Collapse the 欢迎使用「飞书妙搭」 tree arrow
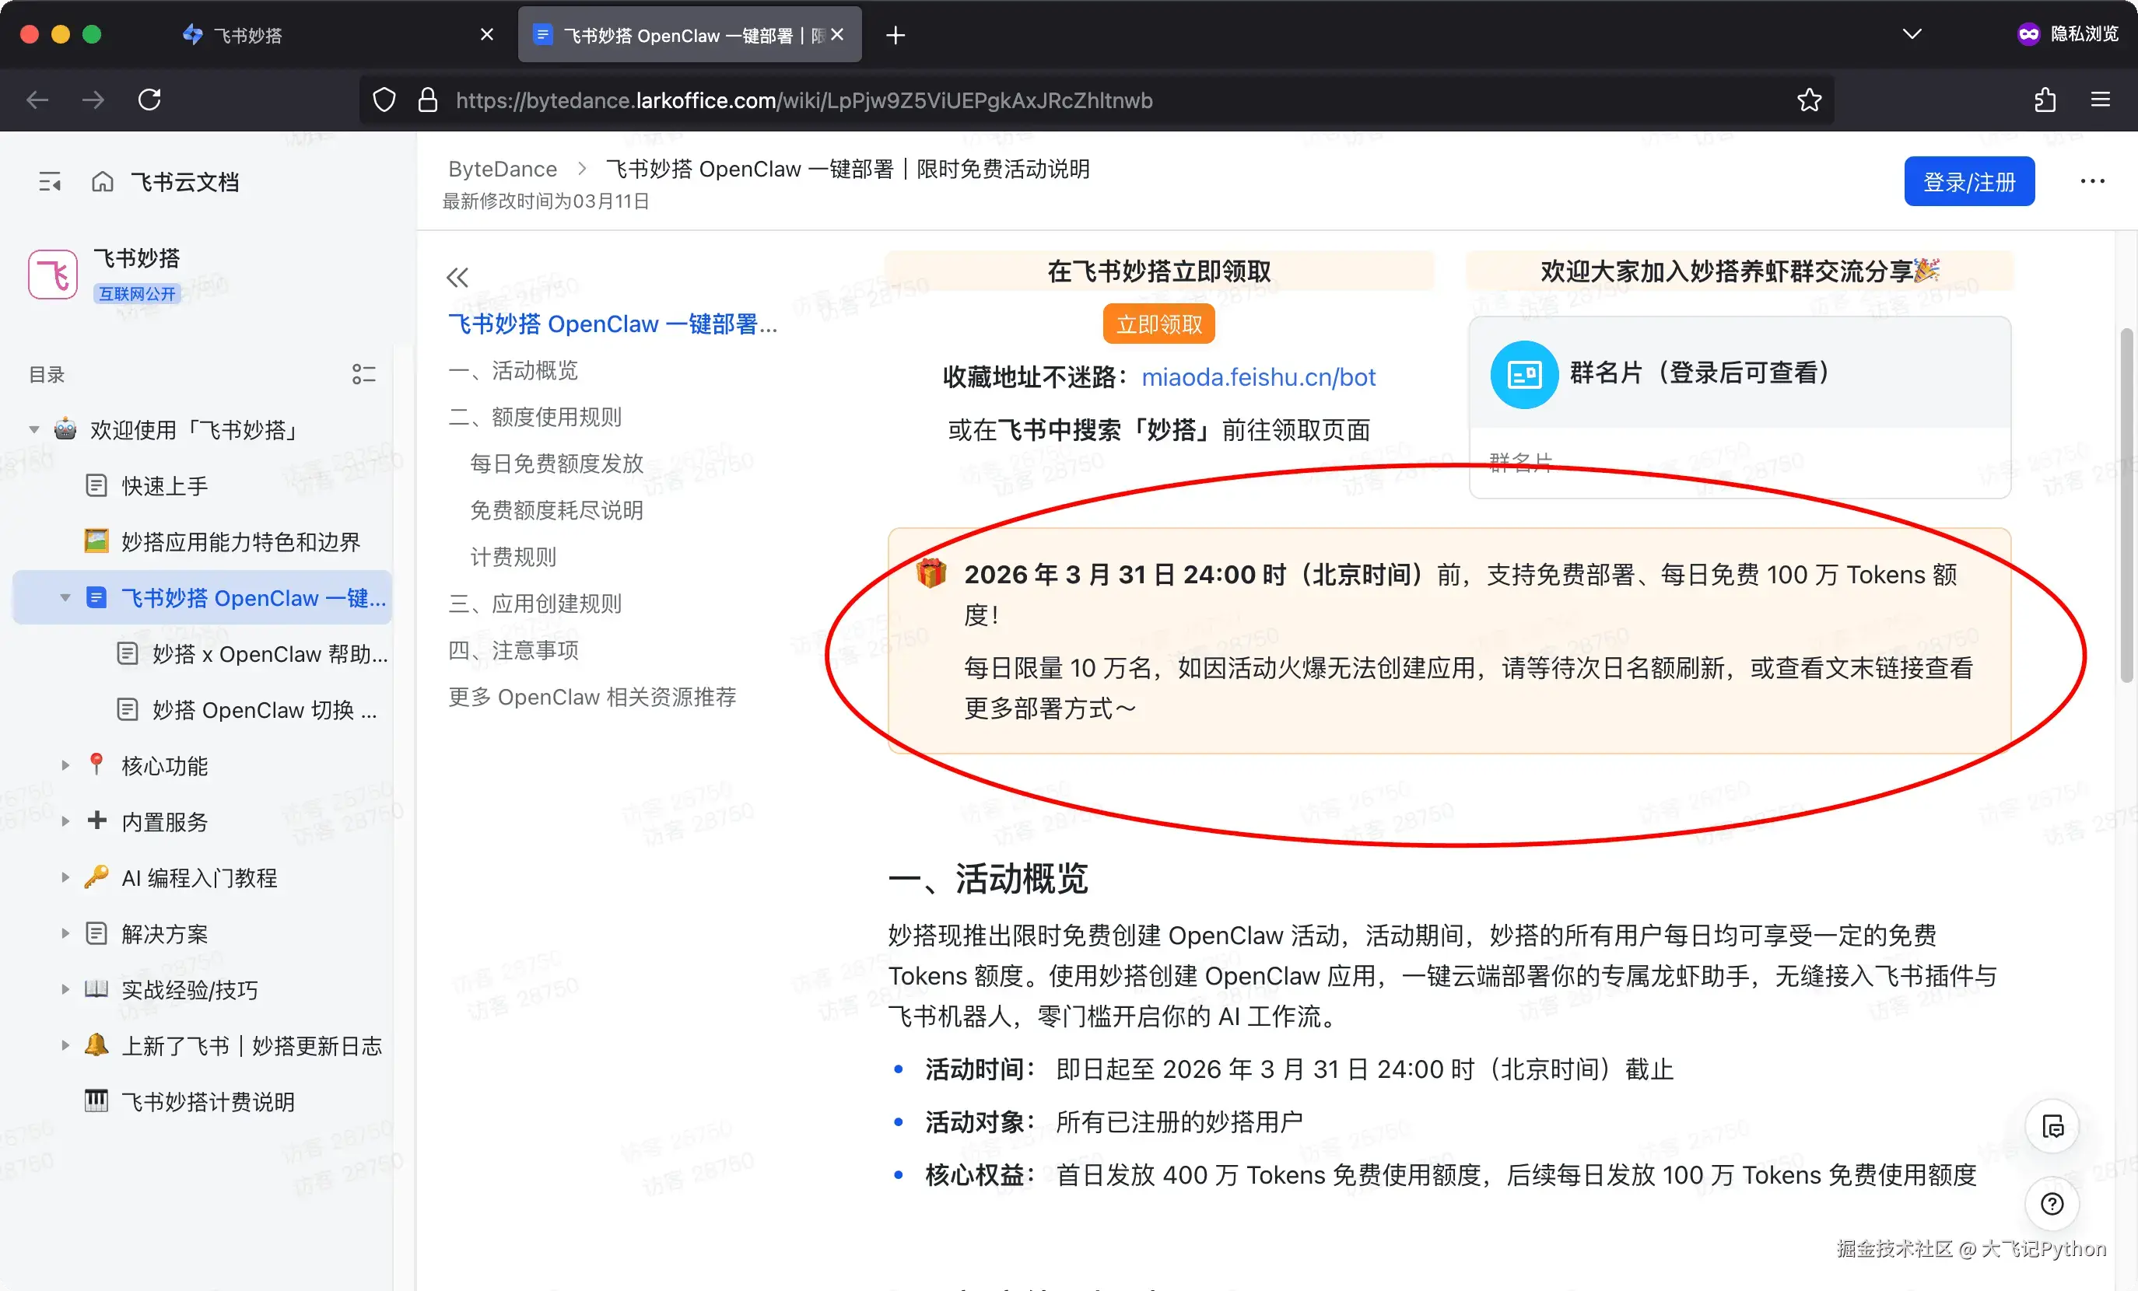 click(x=33, y=429)
